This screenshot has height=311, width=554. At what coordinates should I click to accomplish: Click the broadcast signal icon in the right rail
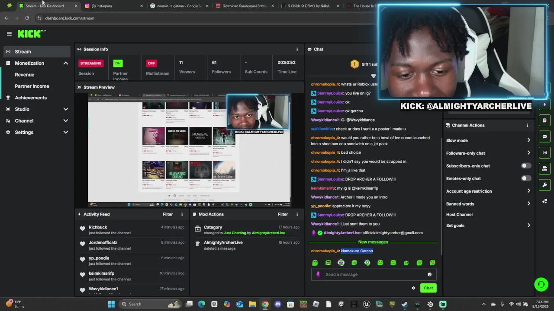pyautogui.click(x=544, y=152)
